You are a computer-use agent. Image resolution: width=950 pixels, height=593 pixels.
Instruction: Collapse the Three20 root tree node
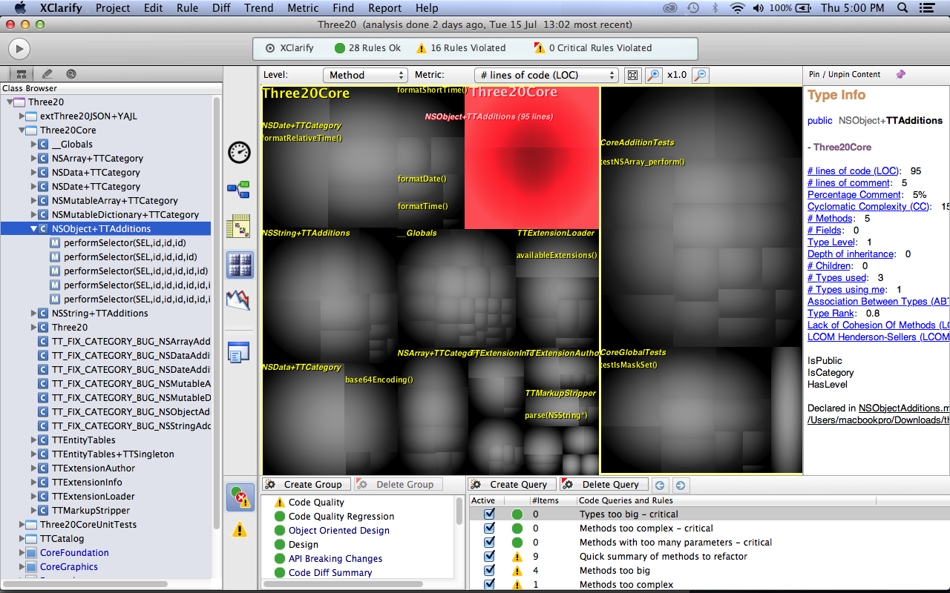(10, 102)
